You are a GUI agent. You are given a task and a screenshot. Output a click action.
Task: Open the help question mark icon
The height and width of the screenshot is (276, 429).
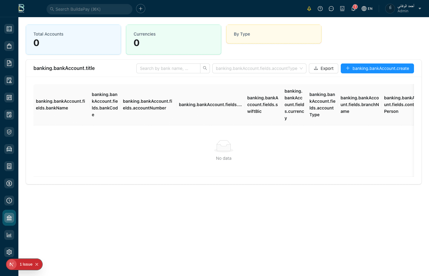(x=320, y=9)
